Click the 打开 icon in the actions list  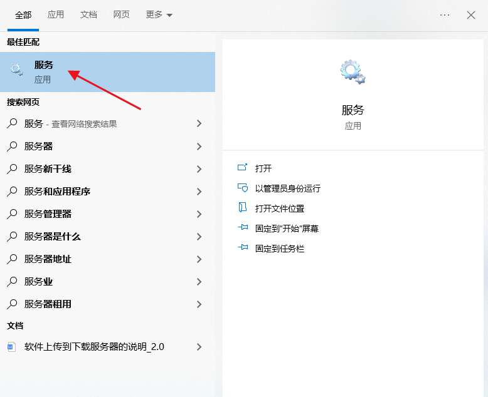click(243, 168)
